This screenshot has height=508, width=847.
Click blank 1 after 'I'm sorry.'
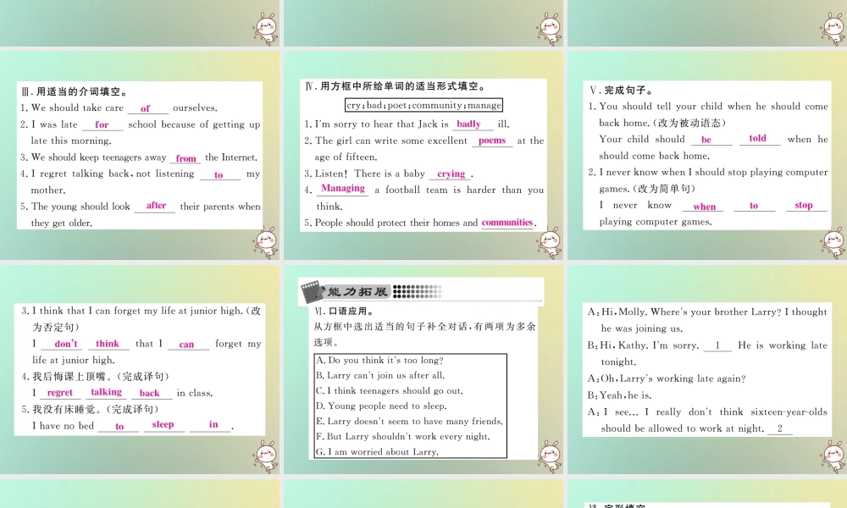click(717, 345)
